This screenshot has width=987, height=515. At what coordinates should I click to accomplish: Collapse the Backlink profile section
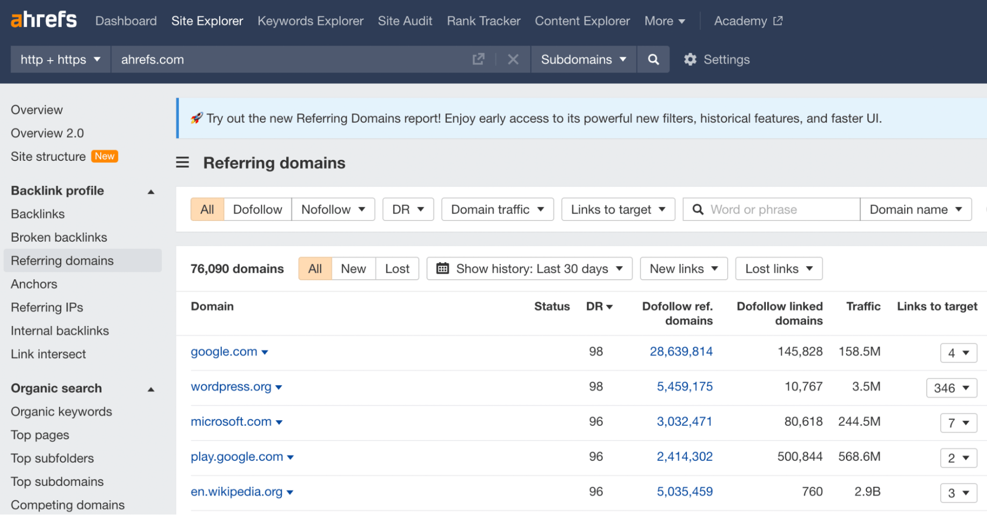point(151,191)
